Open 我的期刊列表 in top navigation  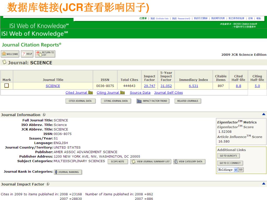point(218,18)
